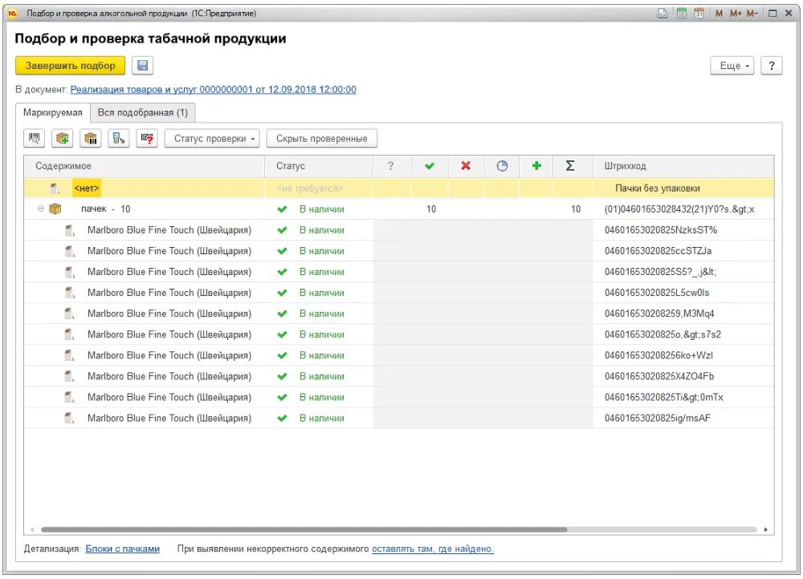803x579 pixels.
Task: Click the horizontal scrollbar under the table
Action: tap(304, 529)
